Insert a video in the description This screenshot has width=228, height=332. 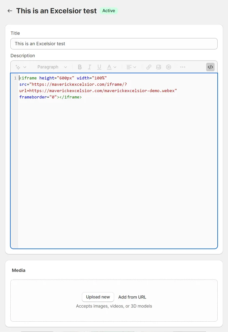(x=168, y=67)
